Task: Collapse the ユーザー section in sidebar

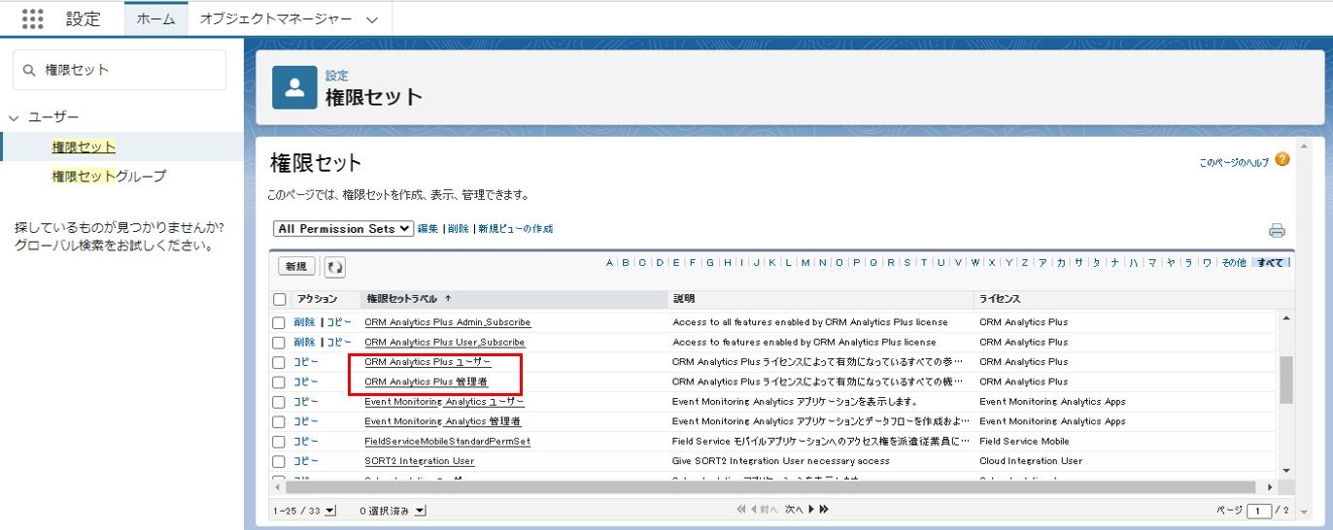Action: pos(14,117)
